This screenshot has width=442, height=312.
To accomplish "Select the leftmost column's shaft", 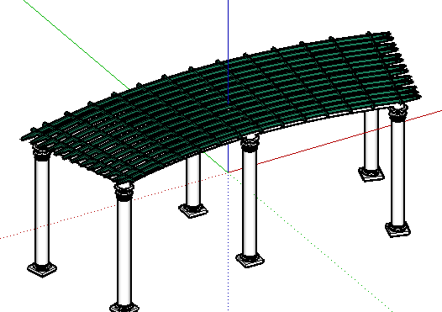I will pos(42,212).
